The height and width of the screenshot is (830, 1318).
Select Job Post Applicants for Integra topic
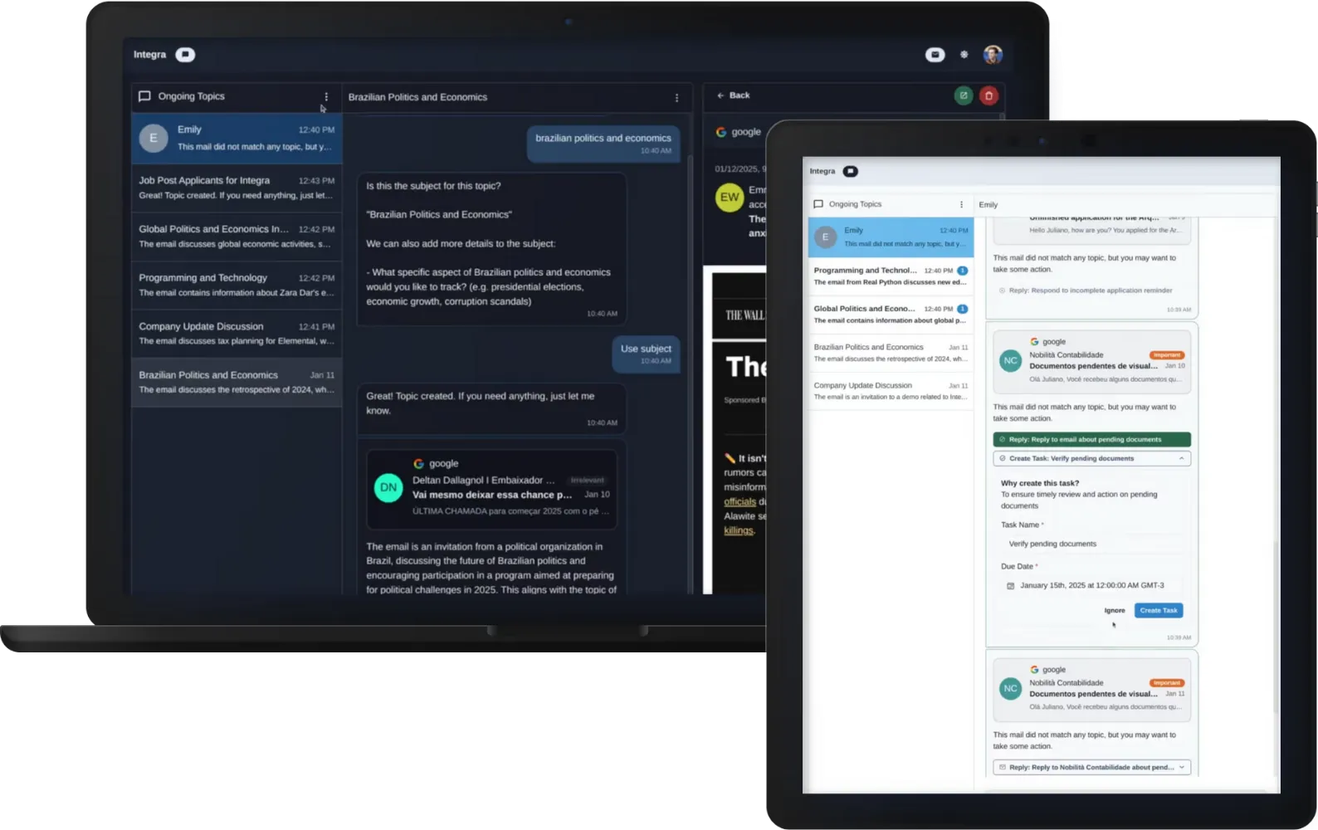(x=237, y=188)
